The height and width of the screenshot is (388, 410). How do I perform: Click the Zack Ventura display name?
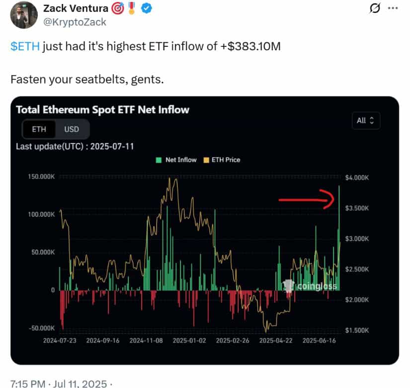click(x=76, y=8)
